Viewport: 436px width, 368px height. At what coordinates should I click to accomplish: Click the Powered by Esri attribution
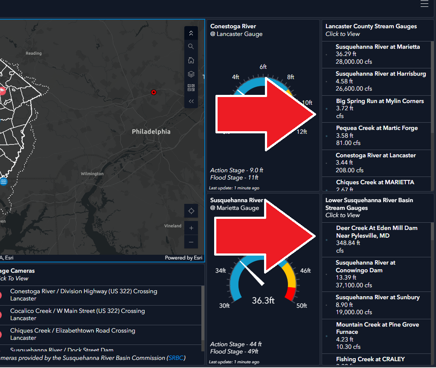183,258
